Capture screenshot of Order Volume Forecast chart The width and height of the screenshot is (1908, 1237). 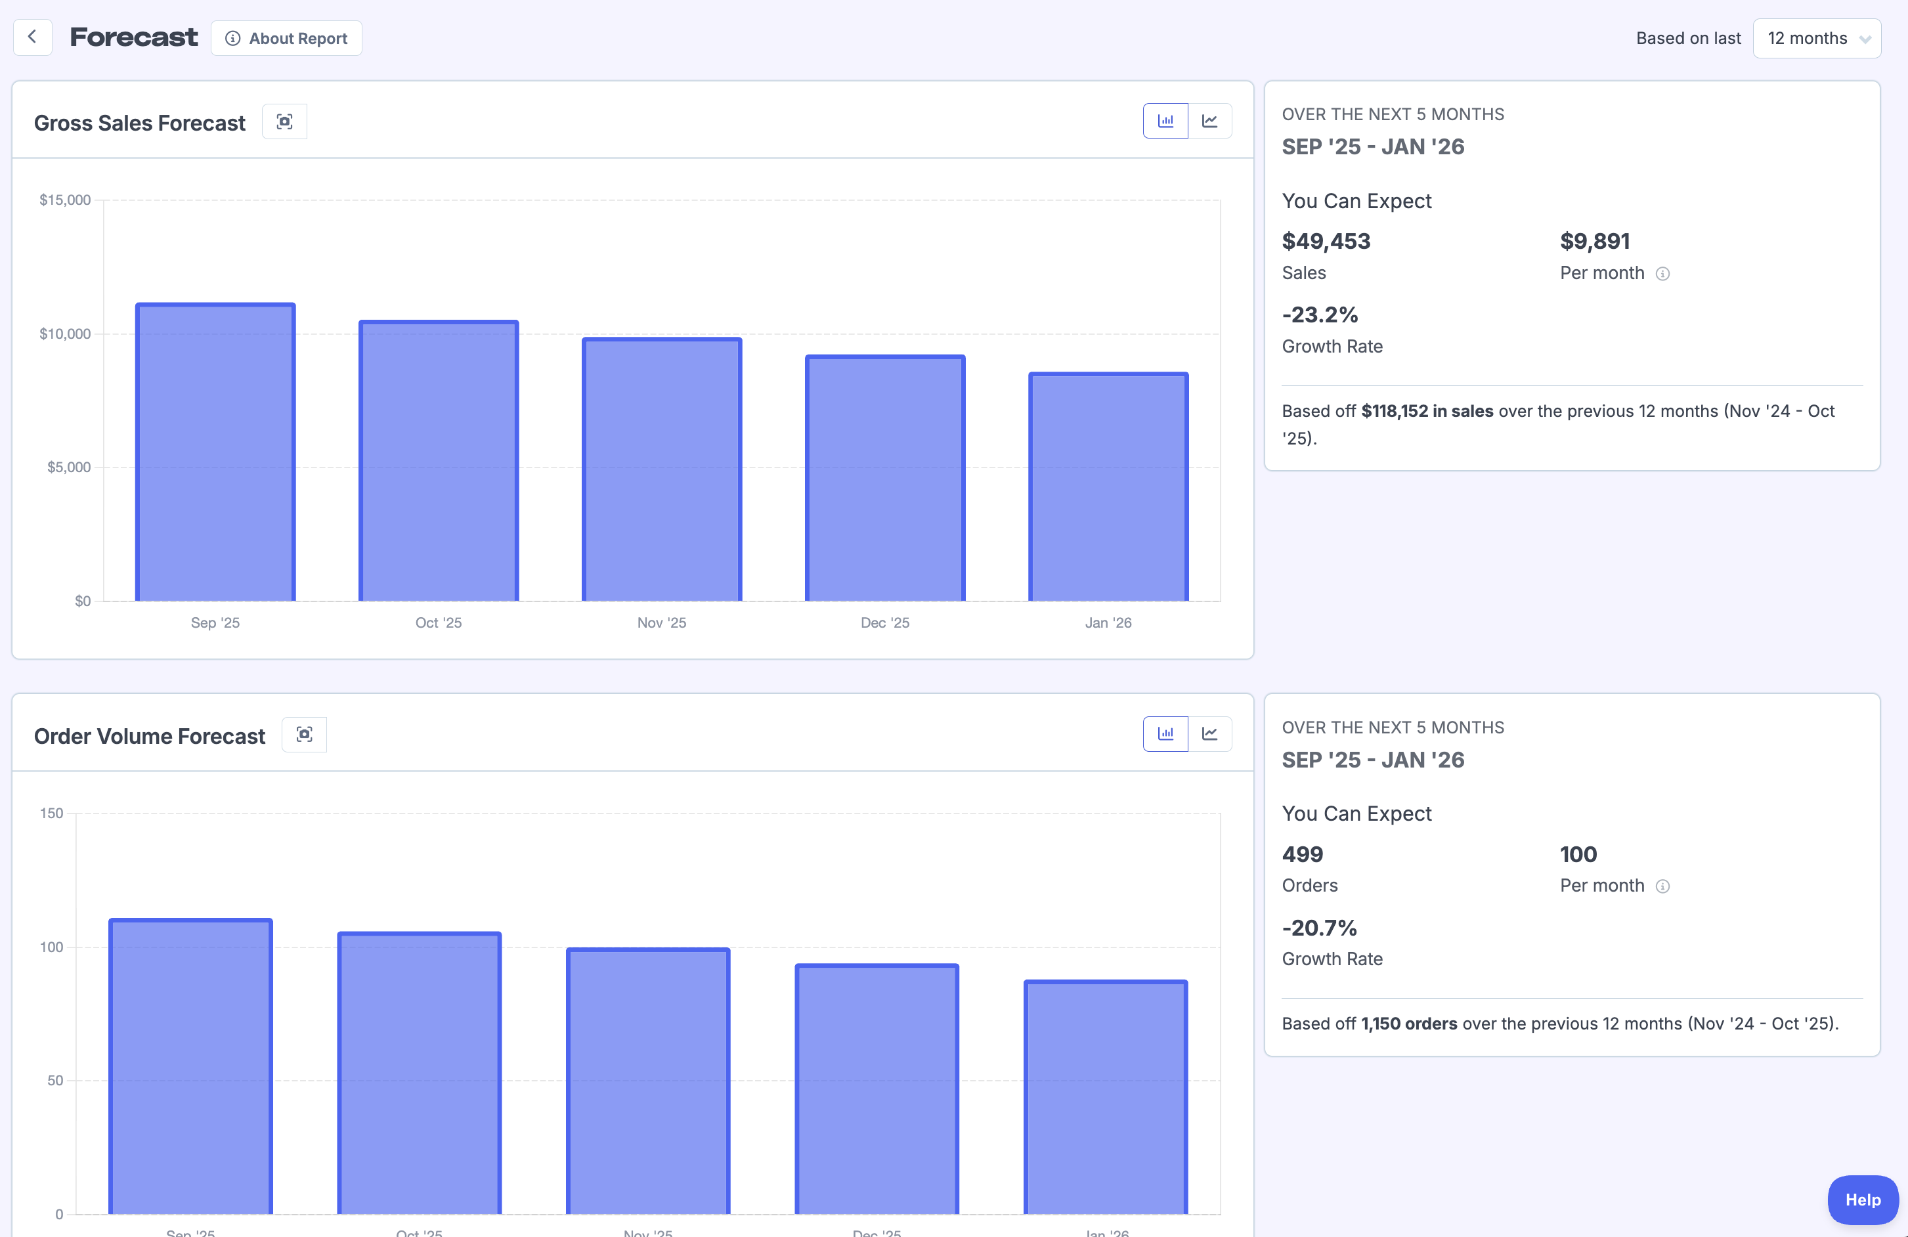[x=304, y=734]
